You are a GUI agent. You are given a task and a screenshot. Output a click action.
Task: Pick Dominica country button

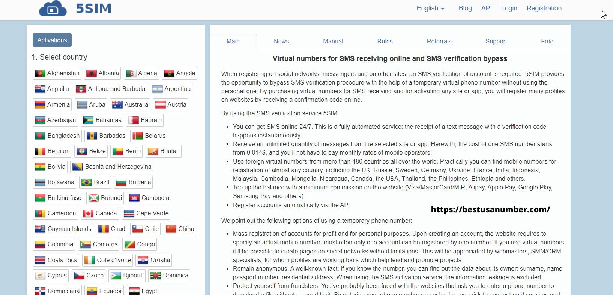(169, 276)
